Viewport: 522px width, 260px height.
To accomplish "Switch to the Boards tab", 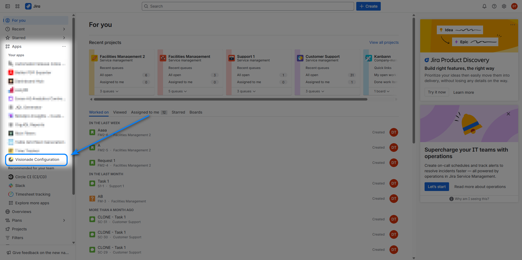I will (x=196, y=112).
